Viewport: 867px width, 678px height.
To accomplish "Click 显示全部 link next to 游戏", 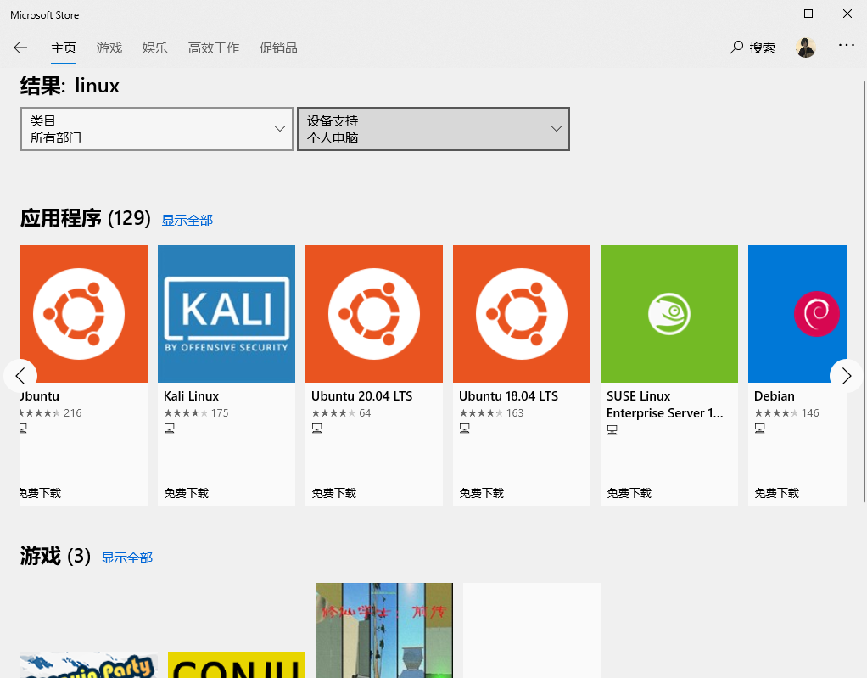I will (x=126, y=558).
